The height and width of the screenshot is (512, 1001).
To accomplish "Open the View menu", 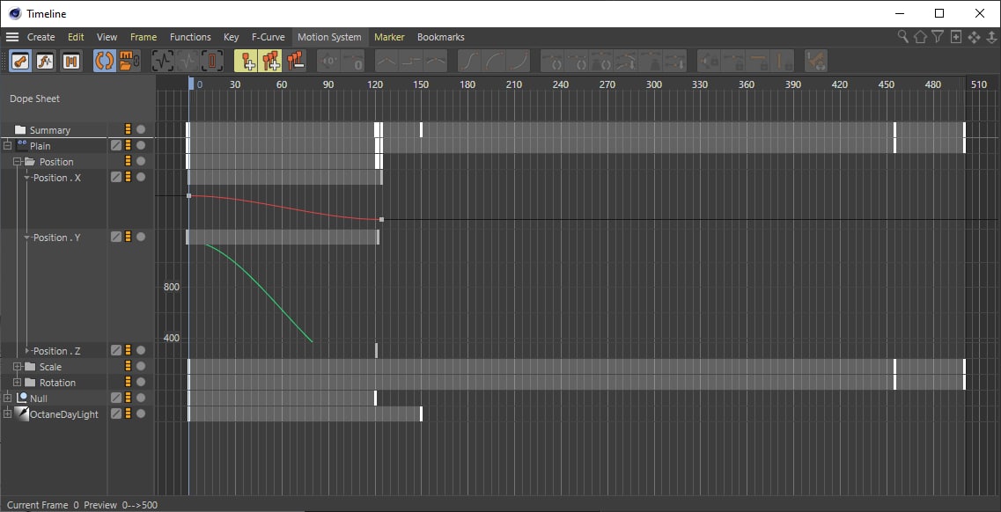I will [107, 37].
